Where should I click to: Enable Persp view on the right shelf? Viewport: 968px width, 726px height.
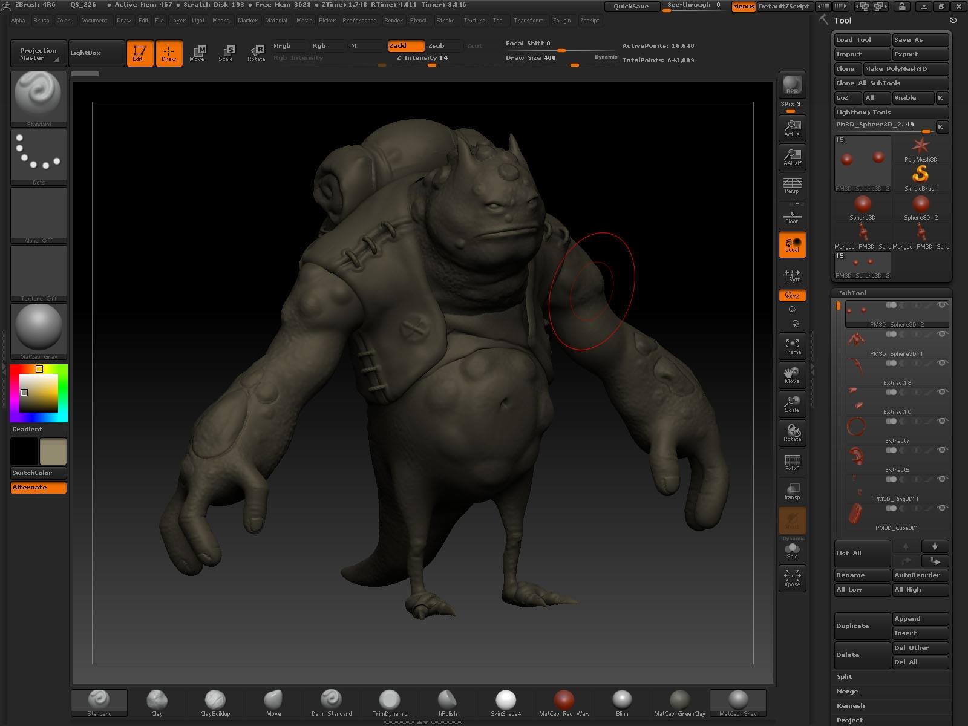tap(791, 185)
